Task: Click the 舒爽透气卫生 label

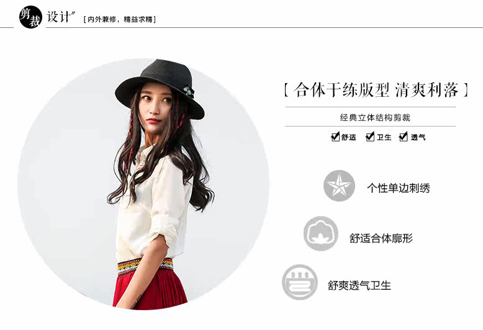Action: pos(359,285)
